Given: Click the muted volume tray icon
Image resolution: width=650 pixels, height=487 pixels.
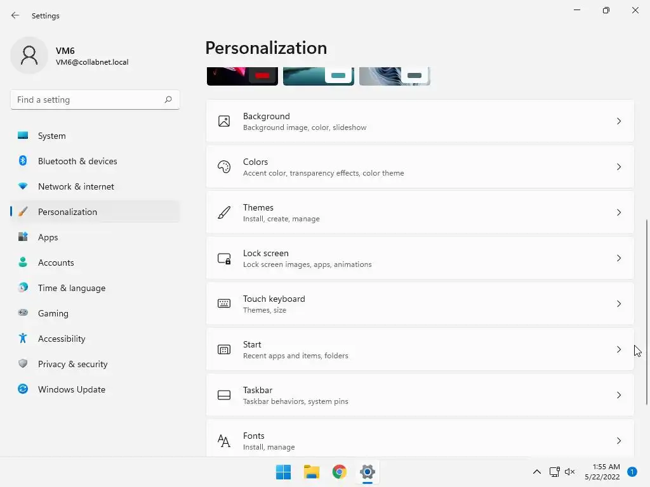Looking at the screenshot, I should pos(569,472).
